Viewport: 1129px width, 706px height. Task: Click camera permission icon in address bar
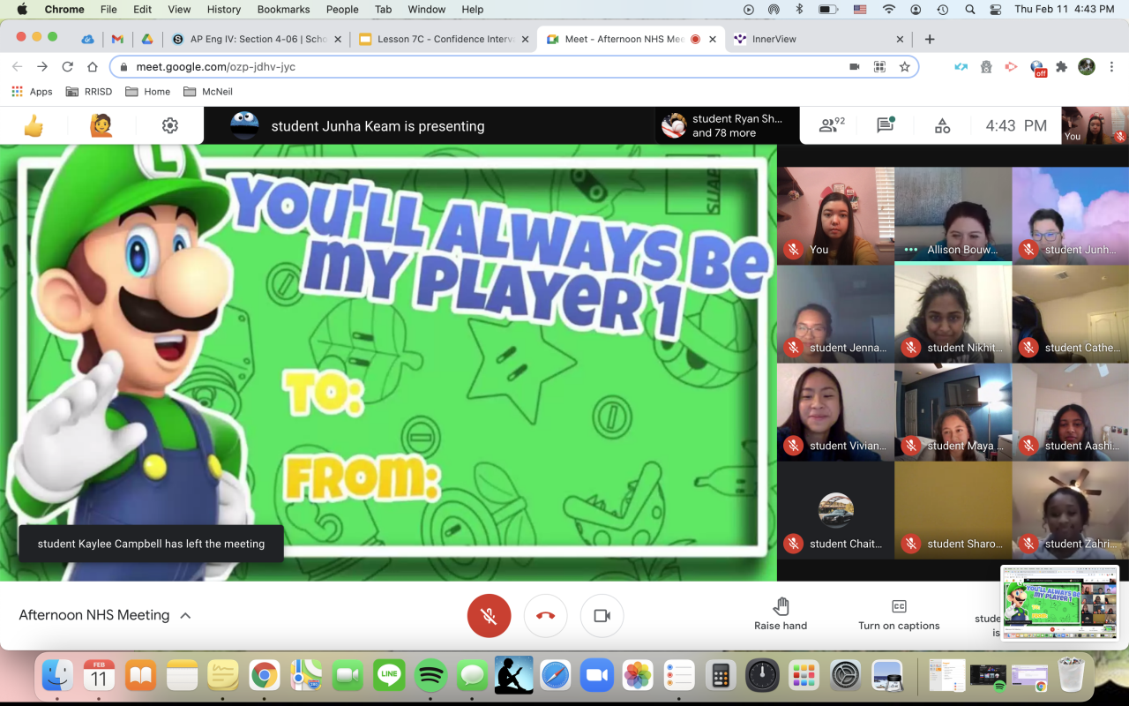pyautogui.click(x=854, y=66)
